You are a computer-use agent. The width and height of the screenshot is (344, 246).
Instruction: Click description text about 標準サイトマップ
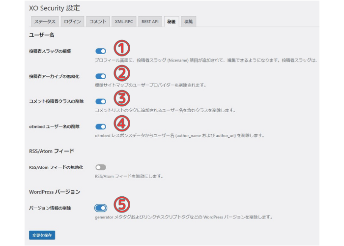(x=150, y=85)
